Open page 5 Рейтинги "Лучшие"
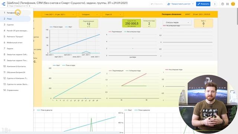Image resolution: width=238 pixels, height=134 pixels. coord(15,36)
